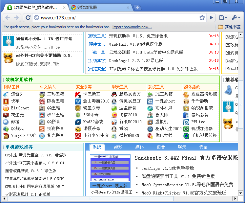Click the 优化大师 icon

tap(150, 136)
